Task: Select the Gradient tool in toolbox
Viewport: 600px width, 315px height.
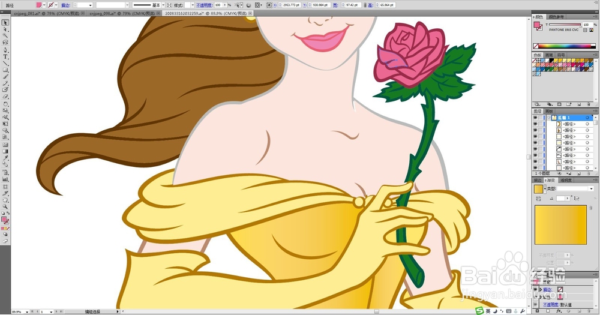Action: tap(5, 152)
